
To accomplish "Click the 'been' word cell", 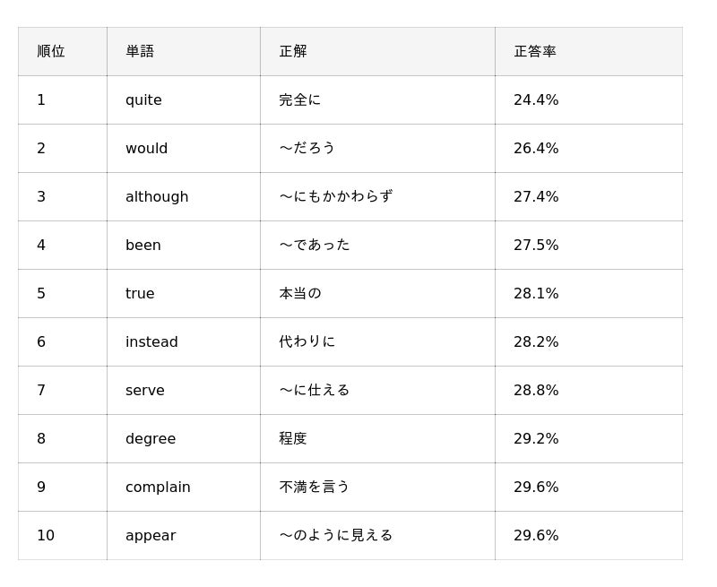I will 184,245.
